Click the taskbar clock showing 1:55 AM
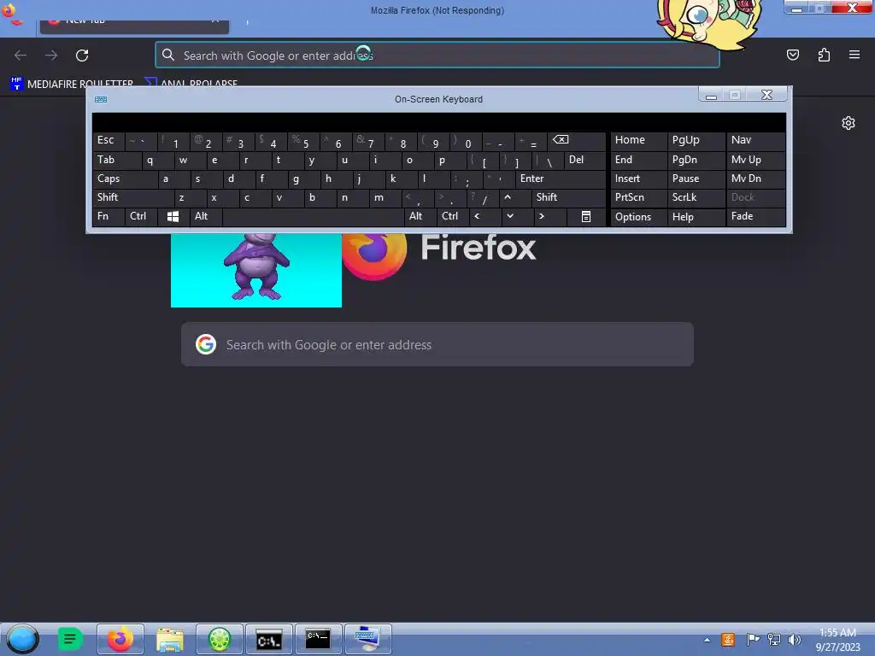 point(837,640)
